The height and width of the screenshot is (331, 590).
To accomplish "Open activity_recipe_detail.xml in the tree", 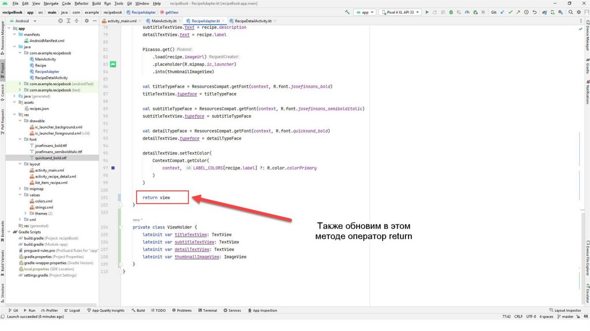I will [55, 176].
